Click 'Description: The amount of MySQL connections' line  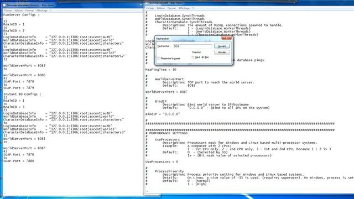(x=222, y=25)
